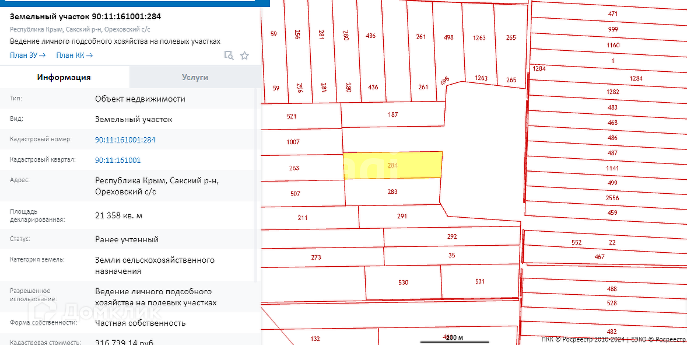Click the declared area value 21 358 кв. м
The width and height of the screenshot is (687, 345).
click(x=119, y=215)
